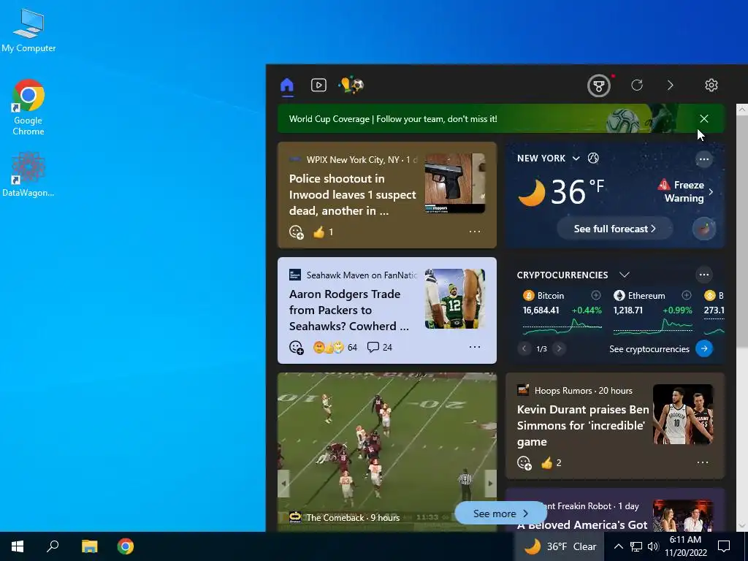748x561 pixels.
Task: Add Bitcoin to watchlist
Action: tap(596, 295)
